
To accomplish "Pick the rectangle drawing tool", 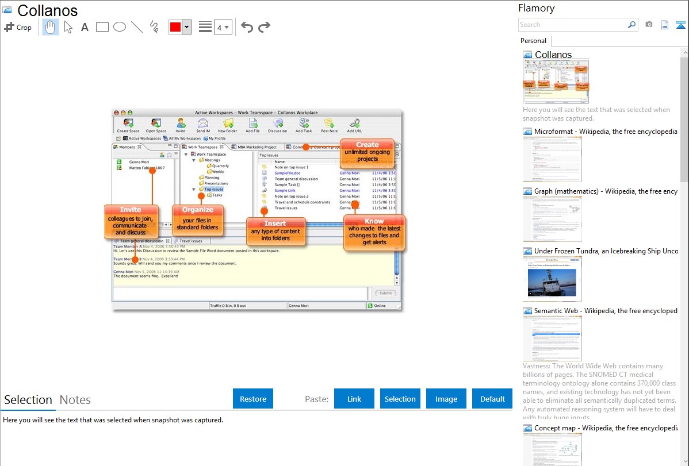I will point(102,27).
